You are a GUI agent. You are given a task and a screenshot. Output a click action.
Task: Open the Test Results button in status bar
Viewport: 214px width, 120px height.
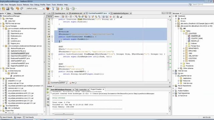pos(28,117)
